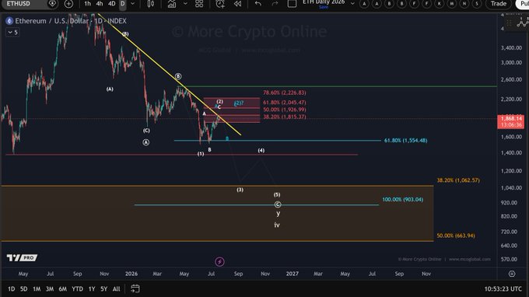Select the 1Y date range
Viewport: 529px width, 297px height.
pyautogui.click(x=92, y=289)
